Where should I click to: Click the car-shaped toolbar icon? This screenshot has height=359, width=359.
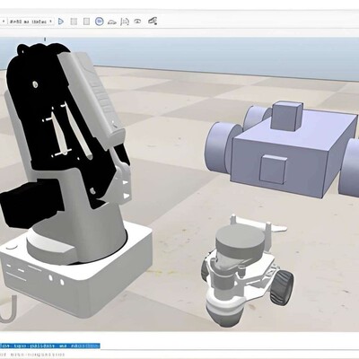(x=111, y=22)
